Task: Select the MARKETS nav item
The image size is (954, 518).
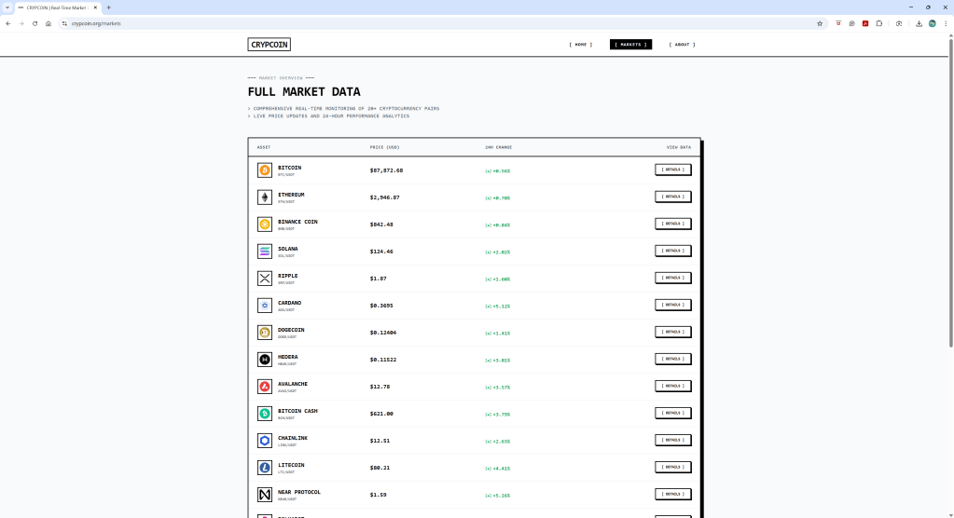Action: tap(630, 45)
